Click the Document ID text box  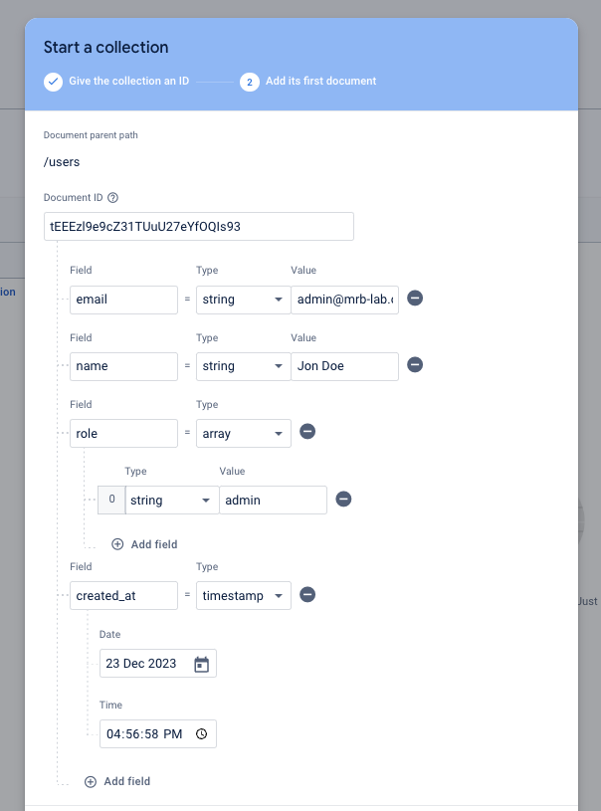(x=199, y=226)
